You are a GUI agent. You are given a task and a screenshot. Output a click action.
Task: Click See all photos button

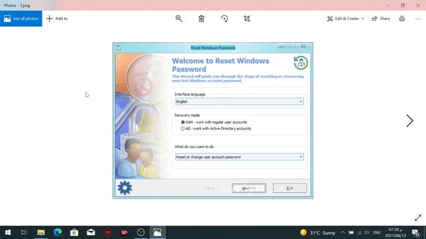(21, 19)
